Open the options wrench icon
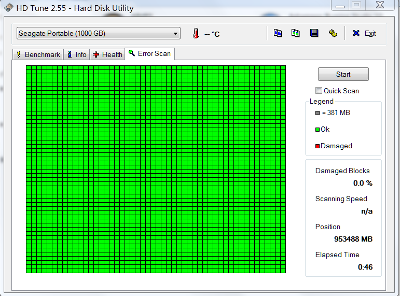This screenshot has height=296, width=400. (x=333, y=33)
